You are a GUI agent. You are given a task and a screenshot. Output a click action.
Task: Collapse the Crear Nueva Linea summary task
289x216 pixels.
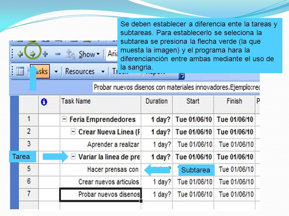[73, 131]
